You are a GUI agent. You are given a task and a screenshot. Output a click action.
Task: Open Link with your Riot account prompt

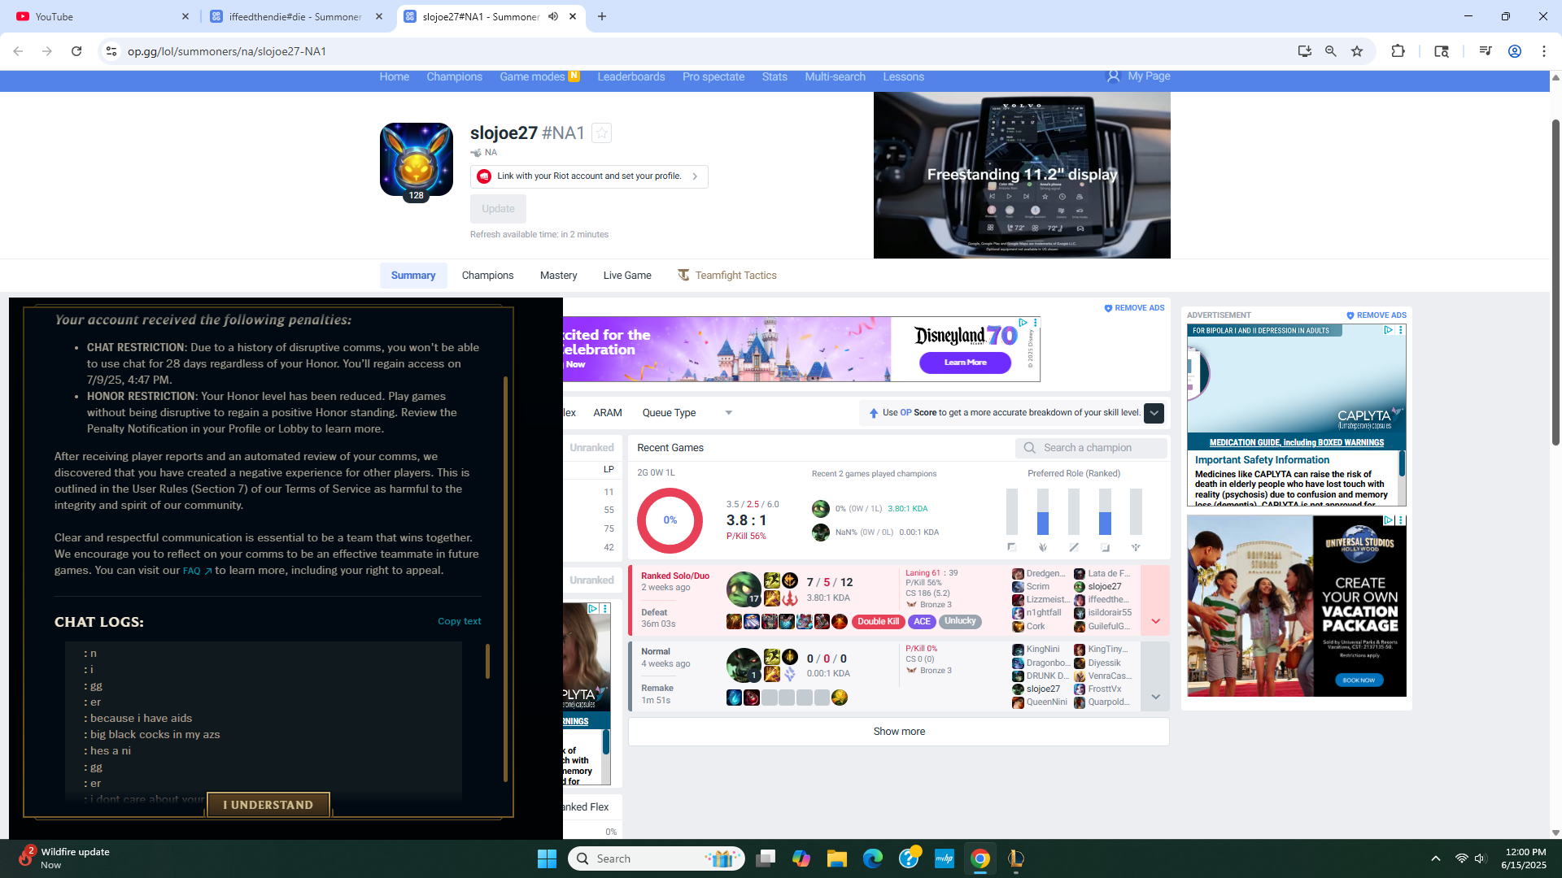(x=589, y=176)
